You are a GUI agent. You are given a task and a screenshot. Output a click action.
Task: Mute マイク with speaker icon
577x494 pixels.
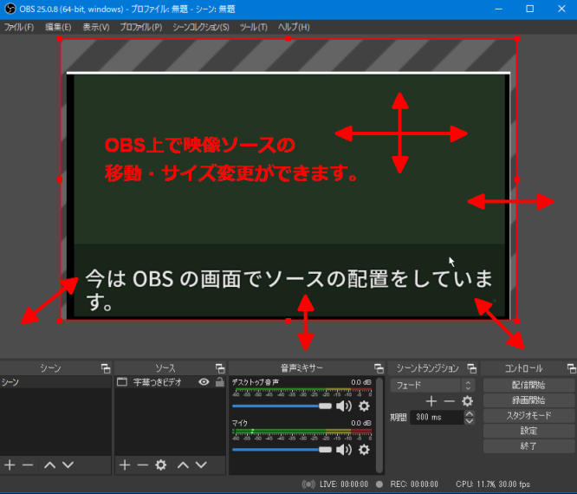click(344, 450)
